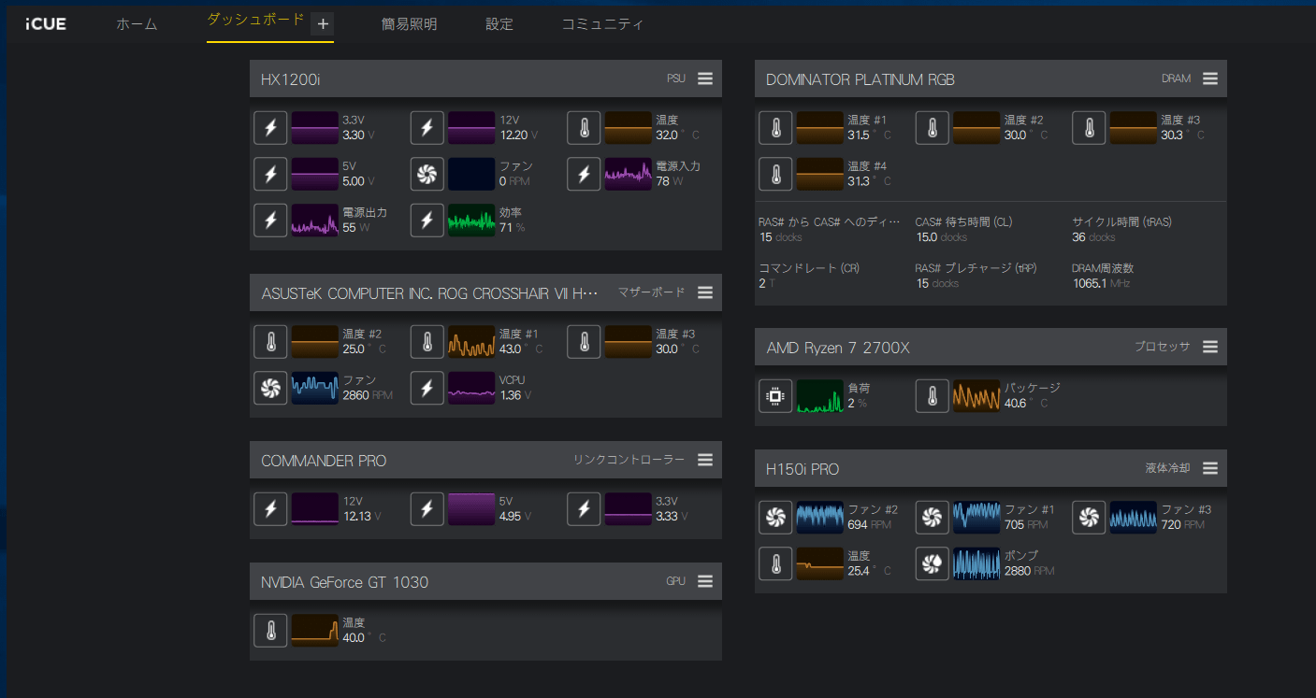Click the 電源入力 78 W lightning icon
Image resolution: width=1316 pixels, height=698 pixels.
[584, 174]
